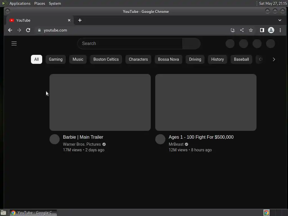Open the Ages 1 - 100 Fight thumbnail
Viewport: 288px width, 216px height.
(x=206, y=102)
